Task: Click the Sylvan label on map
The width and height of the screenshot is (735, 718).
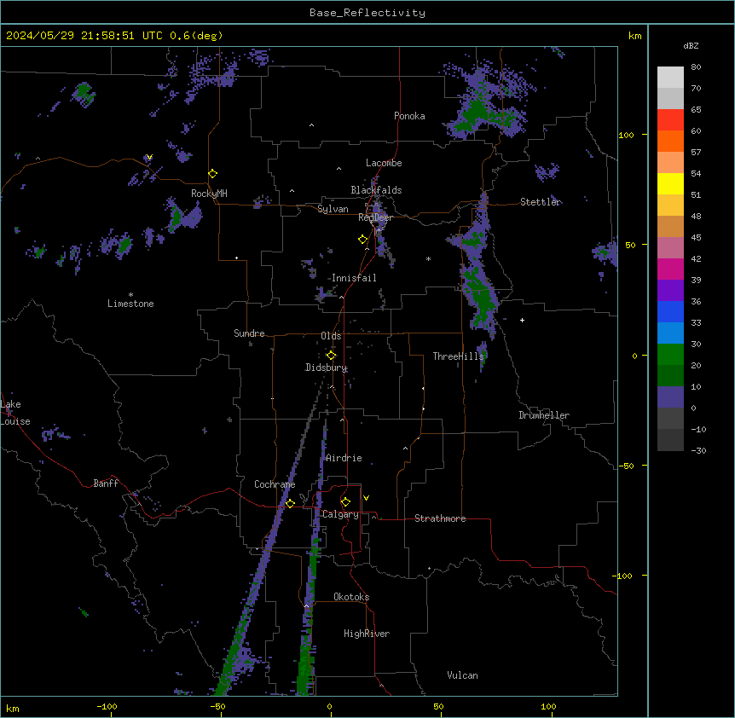Action: [x=333, y=209]
